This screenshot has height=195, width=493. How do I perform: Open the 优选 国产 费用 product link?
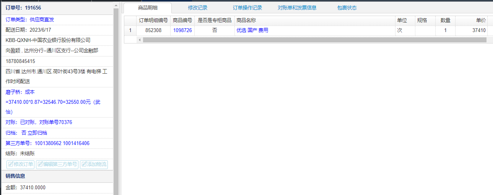pos(252,31)
